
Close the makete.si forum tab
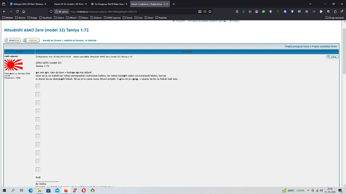pyautogui.click(x=167, y=4)
